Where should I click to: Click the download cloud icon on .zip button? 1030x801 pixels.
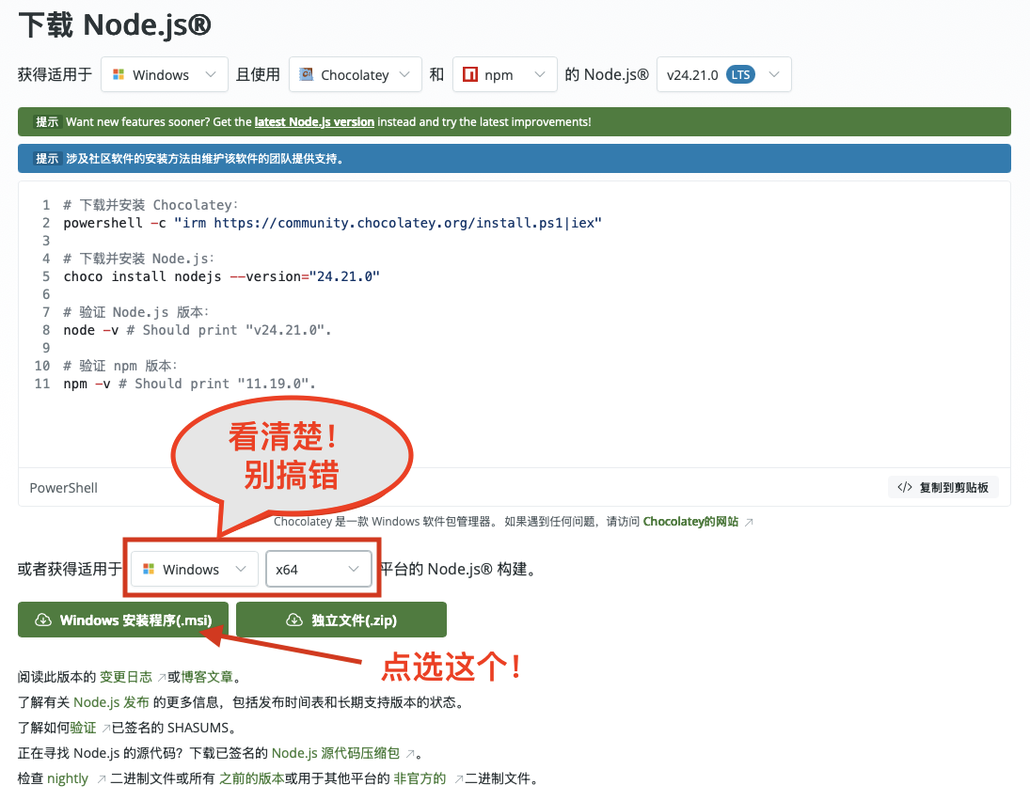point(294,620)
